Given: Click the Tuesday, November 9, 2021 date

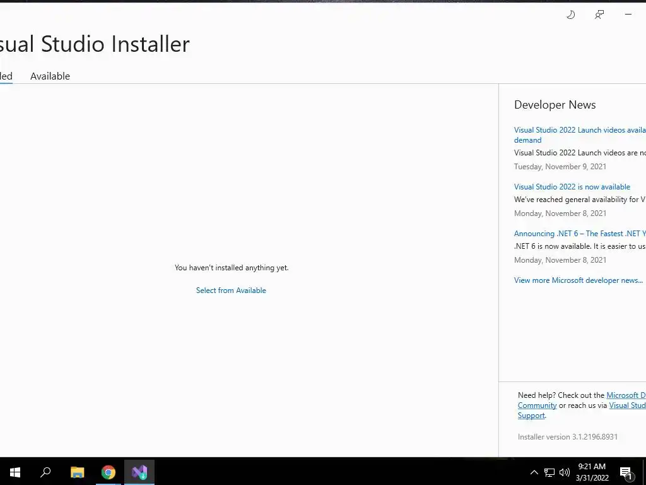Looking at the screenshot, I should (560, 167).
